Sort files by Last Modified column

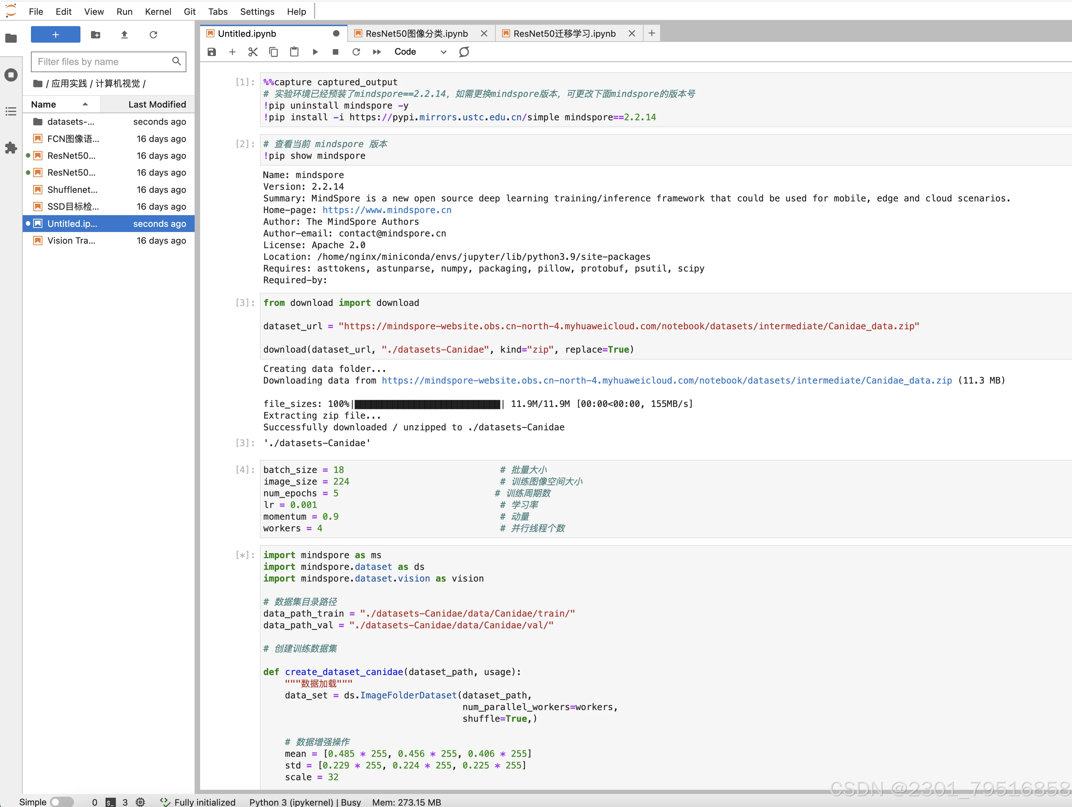[156, 104]
